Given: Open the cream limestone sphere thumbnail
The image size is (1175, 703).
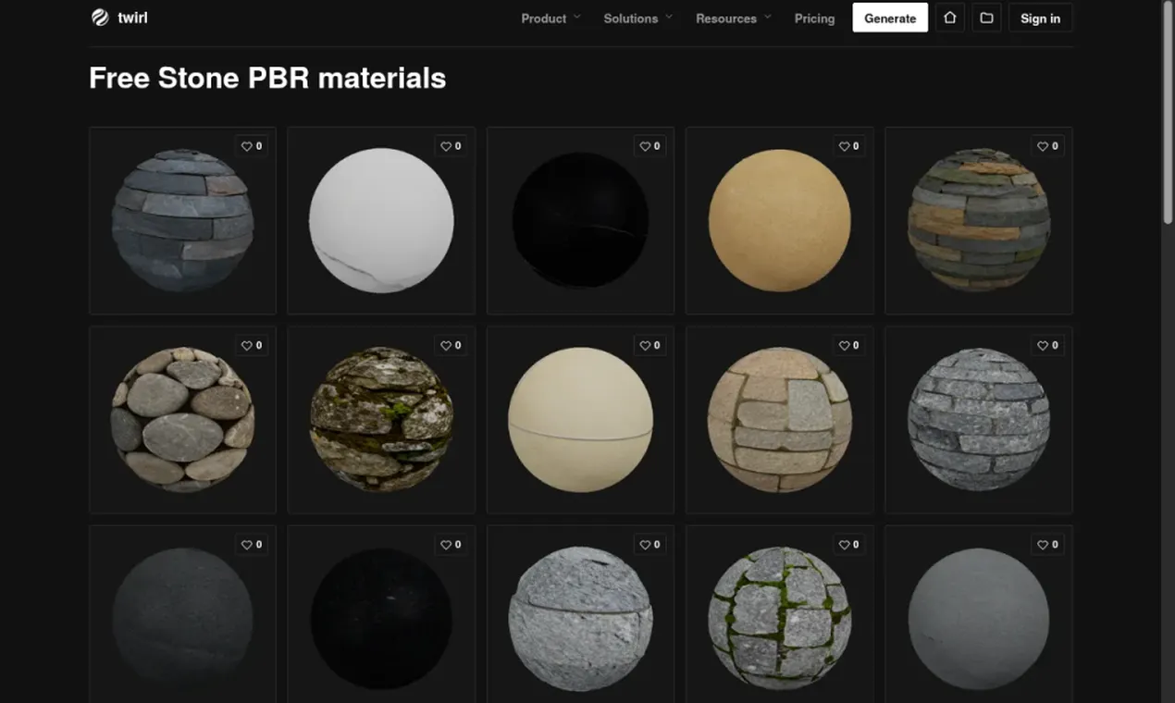Looking at the screenshot, I should tap(580, 419).
